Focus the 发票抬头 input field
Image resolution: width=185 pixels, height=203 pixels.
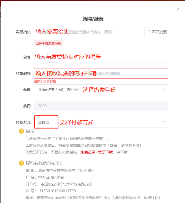89,32
